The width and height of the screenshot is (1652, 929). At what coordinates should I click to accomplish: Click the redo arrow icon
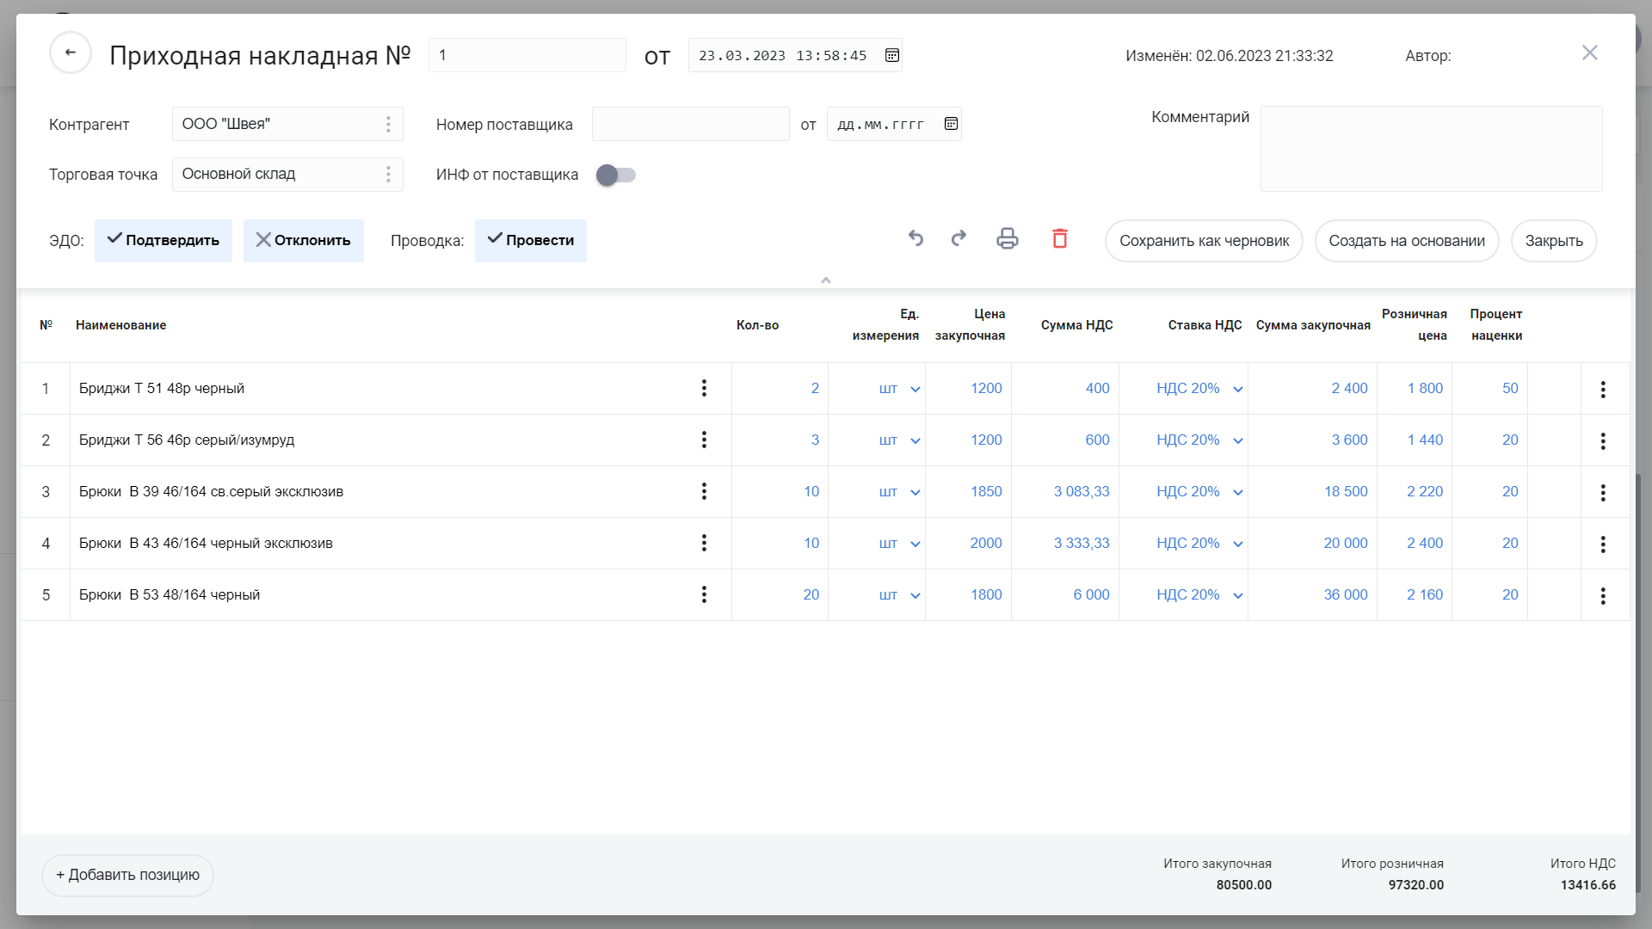959,238
